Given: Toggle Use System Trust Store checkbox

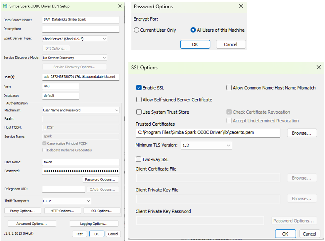Looking at the screenshot, I should [139, 112].
